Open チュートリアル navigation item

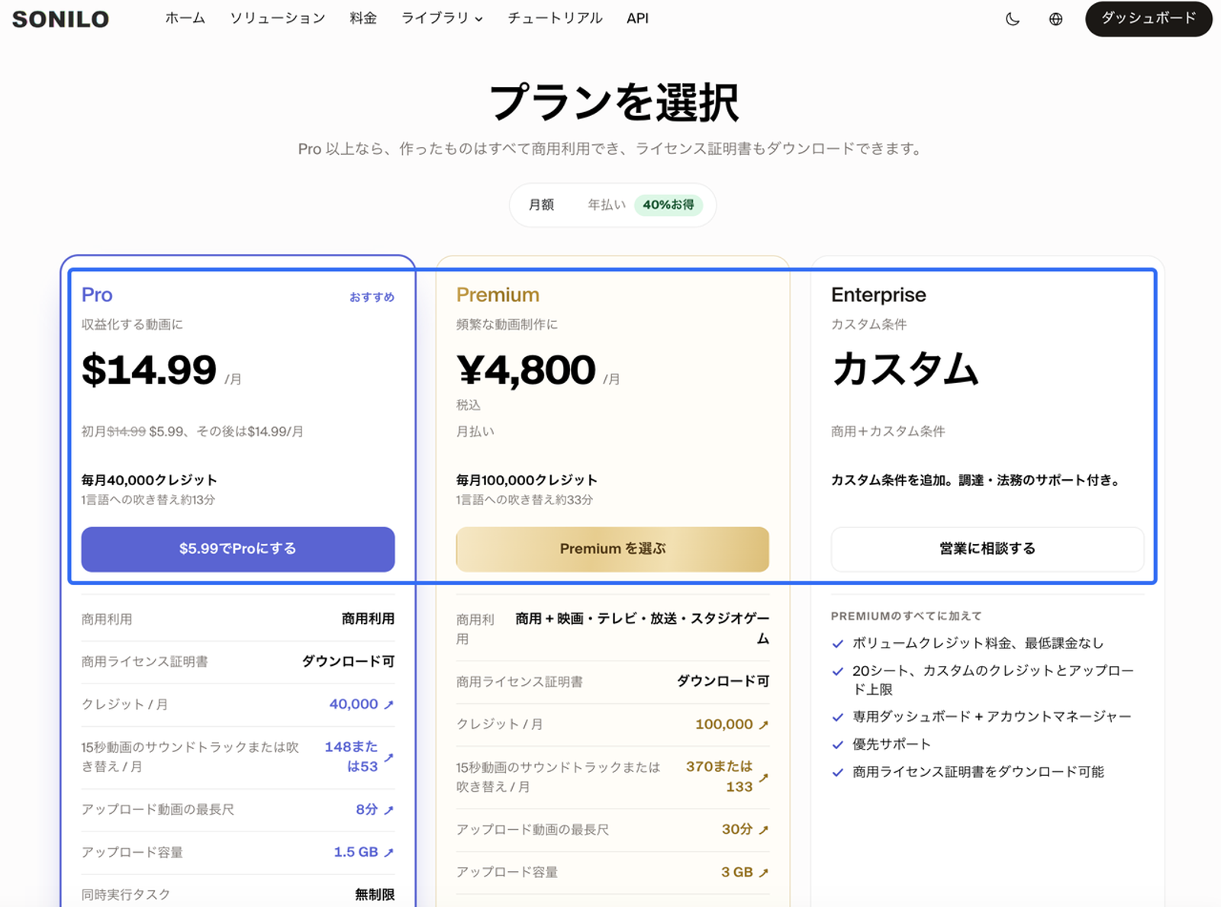(x=555, y=18)
